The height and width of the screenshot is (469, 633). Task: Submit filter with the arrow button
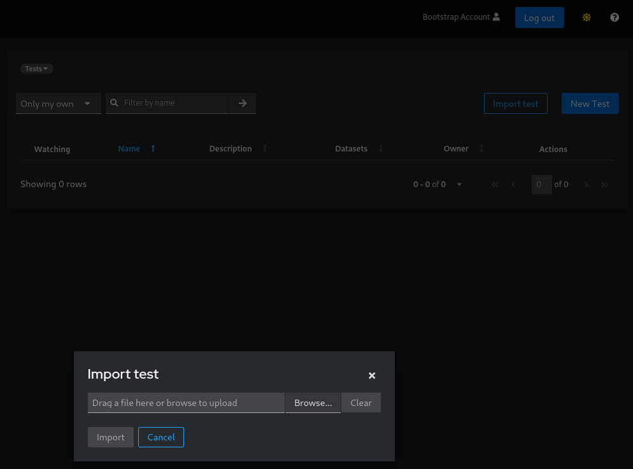tap(242, 103)
